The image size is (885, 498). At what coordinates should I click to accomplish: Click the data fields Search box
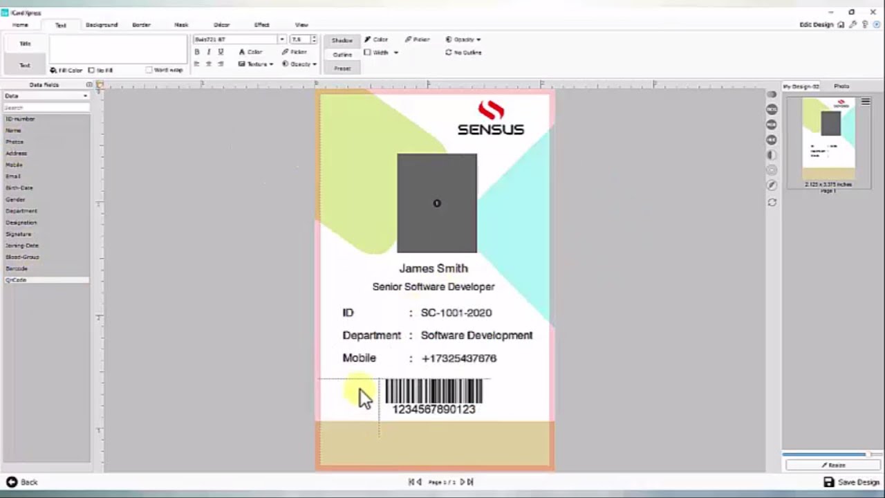[46, 107]
